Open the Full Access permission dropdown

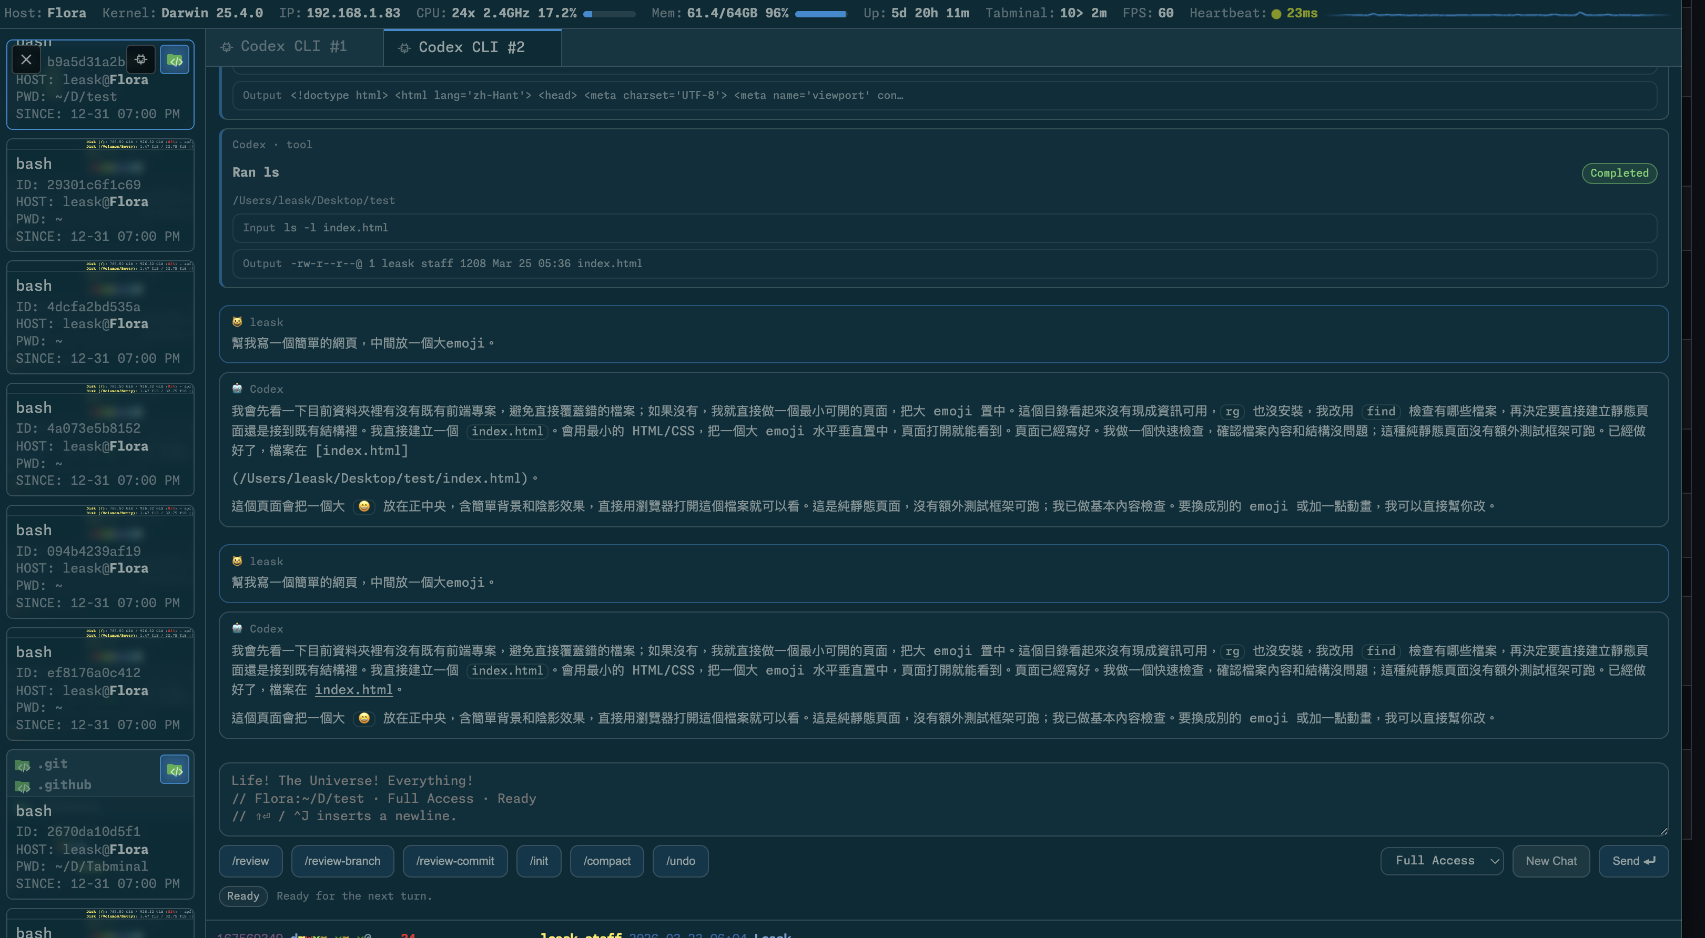pos(1441,861)
